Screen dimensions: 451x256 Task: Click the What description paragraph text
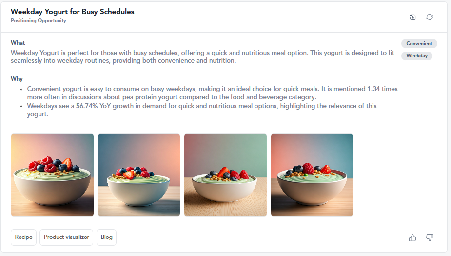(x=202, y=57)
